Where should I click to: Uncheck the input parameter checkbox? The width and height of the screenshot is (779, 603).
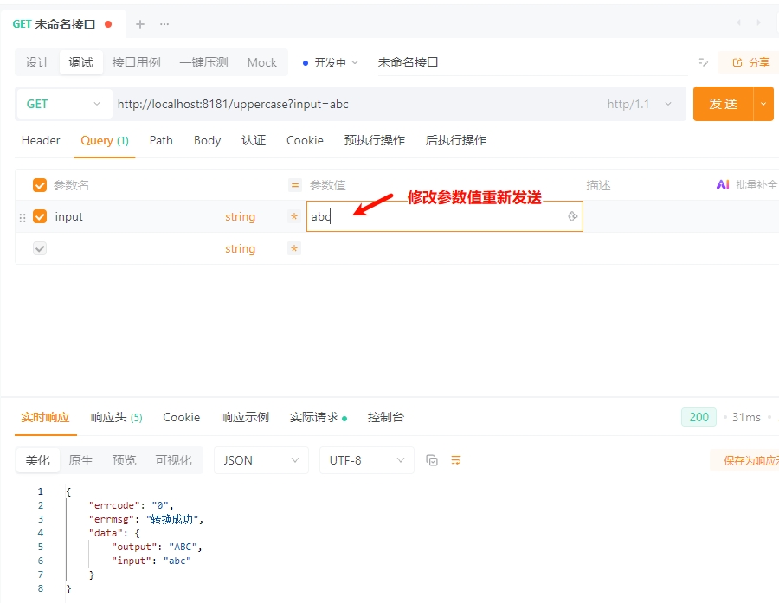(x=40, y=216)
